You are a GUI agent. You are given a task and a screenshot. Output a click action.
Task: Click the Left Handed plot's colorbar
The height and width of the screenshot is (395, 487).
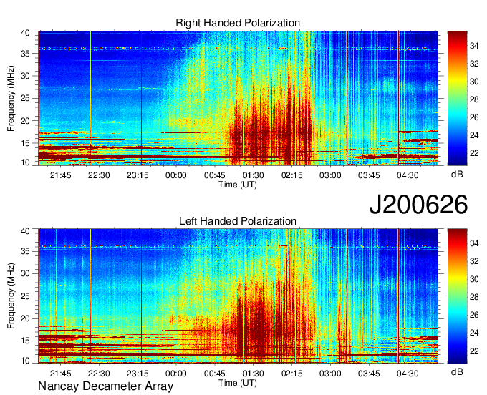pos(457,296)
